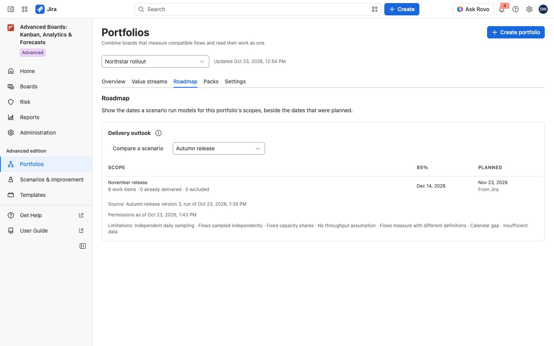Click Create portfolio button

coord(516,32)
